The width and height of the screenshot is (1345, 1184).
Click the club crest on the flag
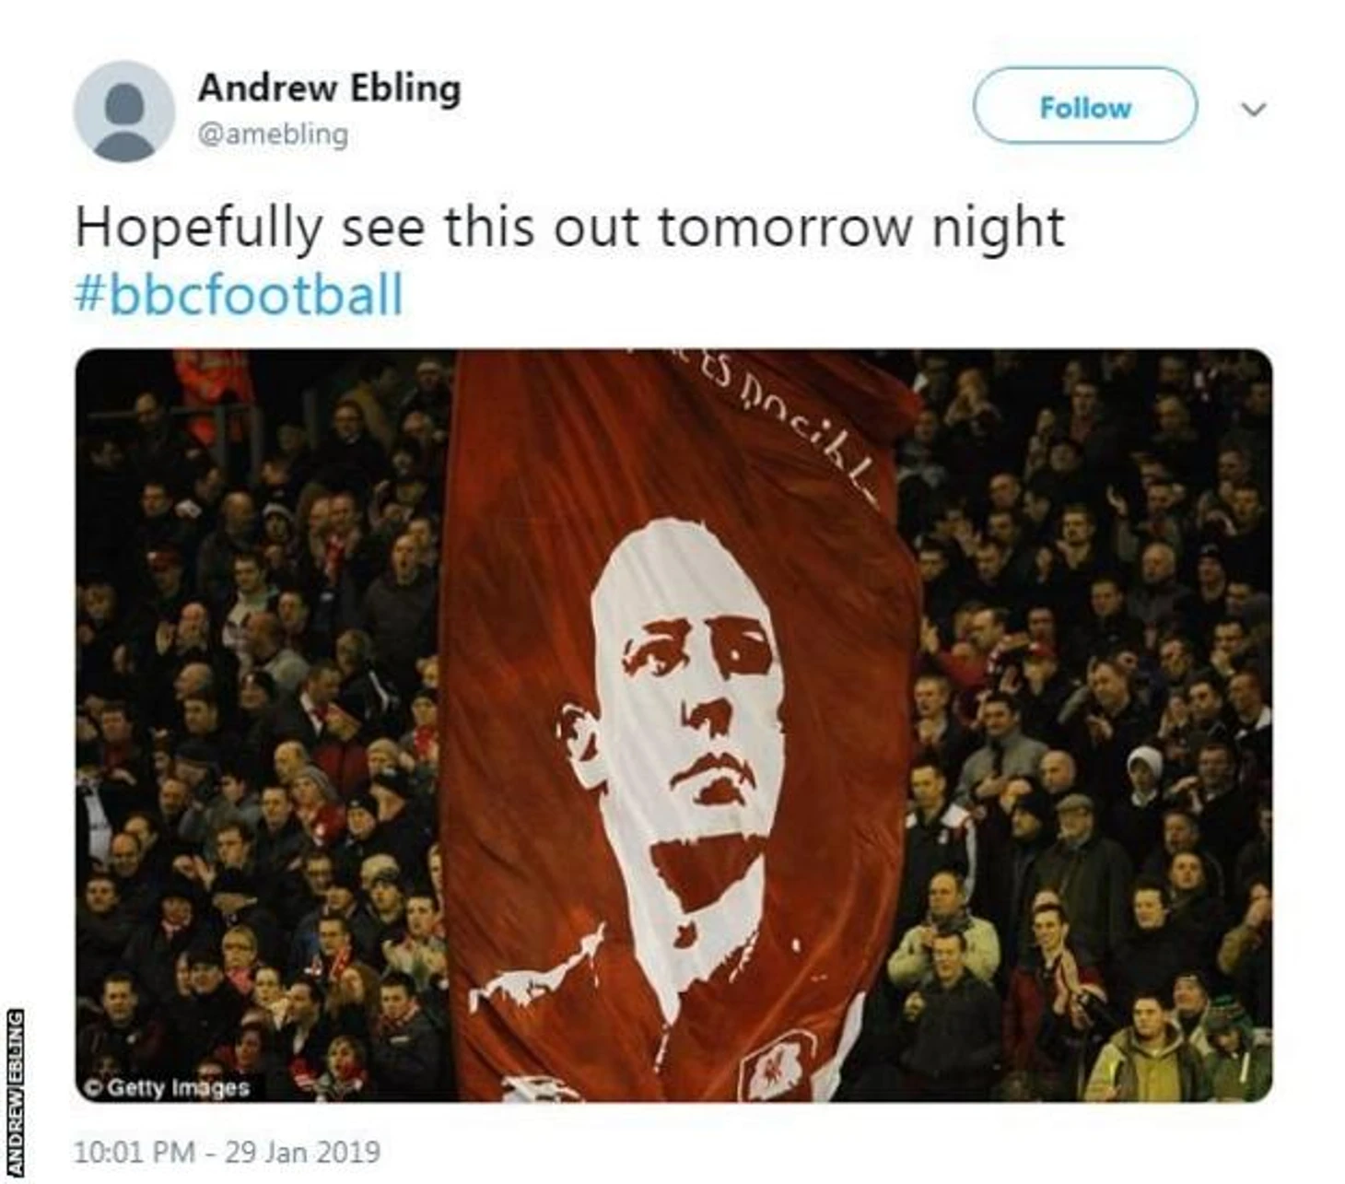click(776, 1069)
